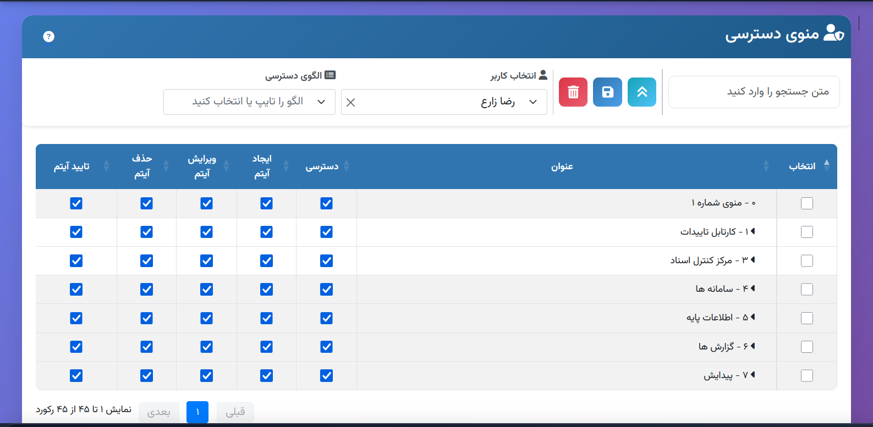Click the help question mark icon
873x427 pixels.
[x=49, y=37]
